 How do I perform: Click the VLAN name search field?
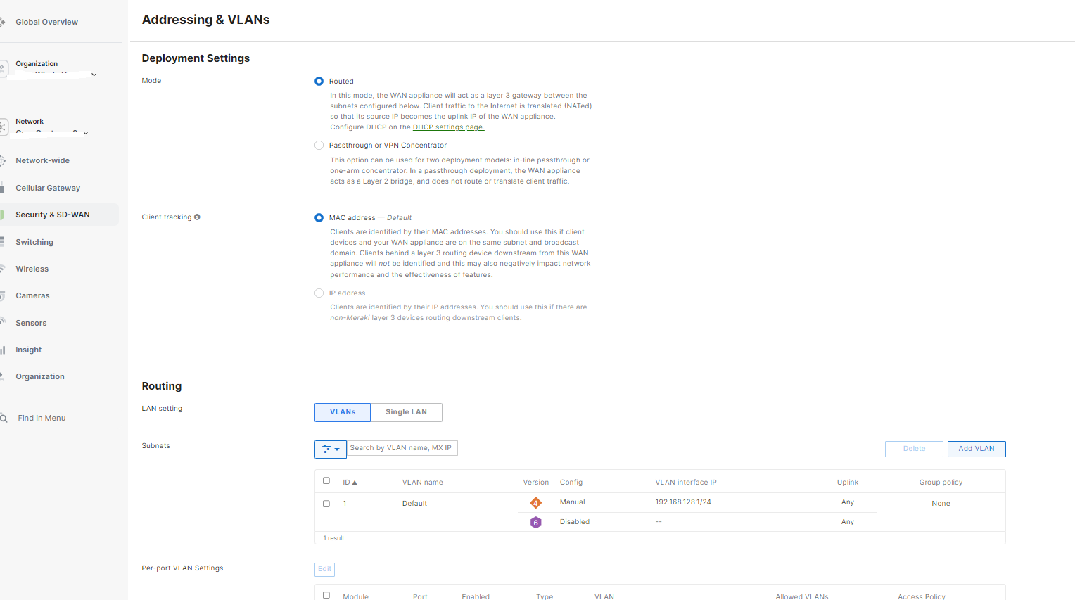402,448
